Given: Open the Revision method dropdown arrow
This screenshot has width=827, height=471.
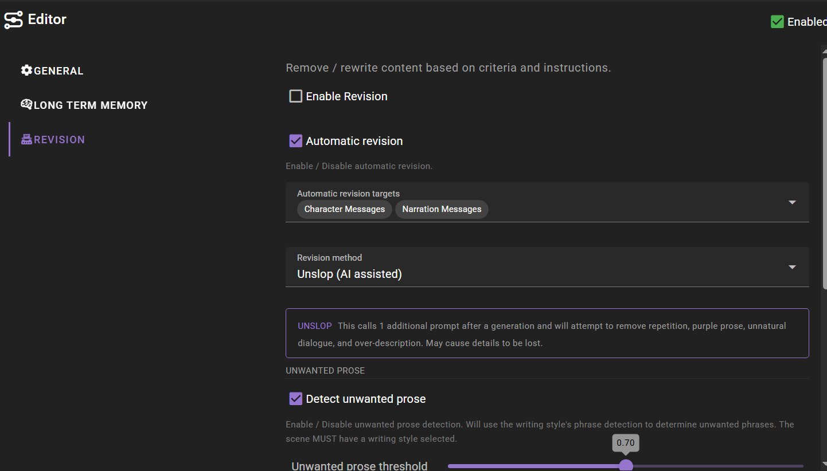Looking at the screenshot, I should (792, 267).
